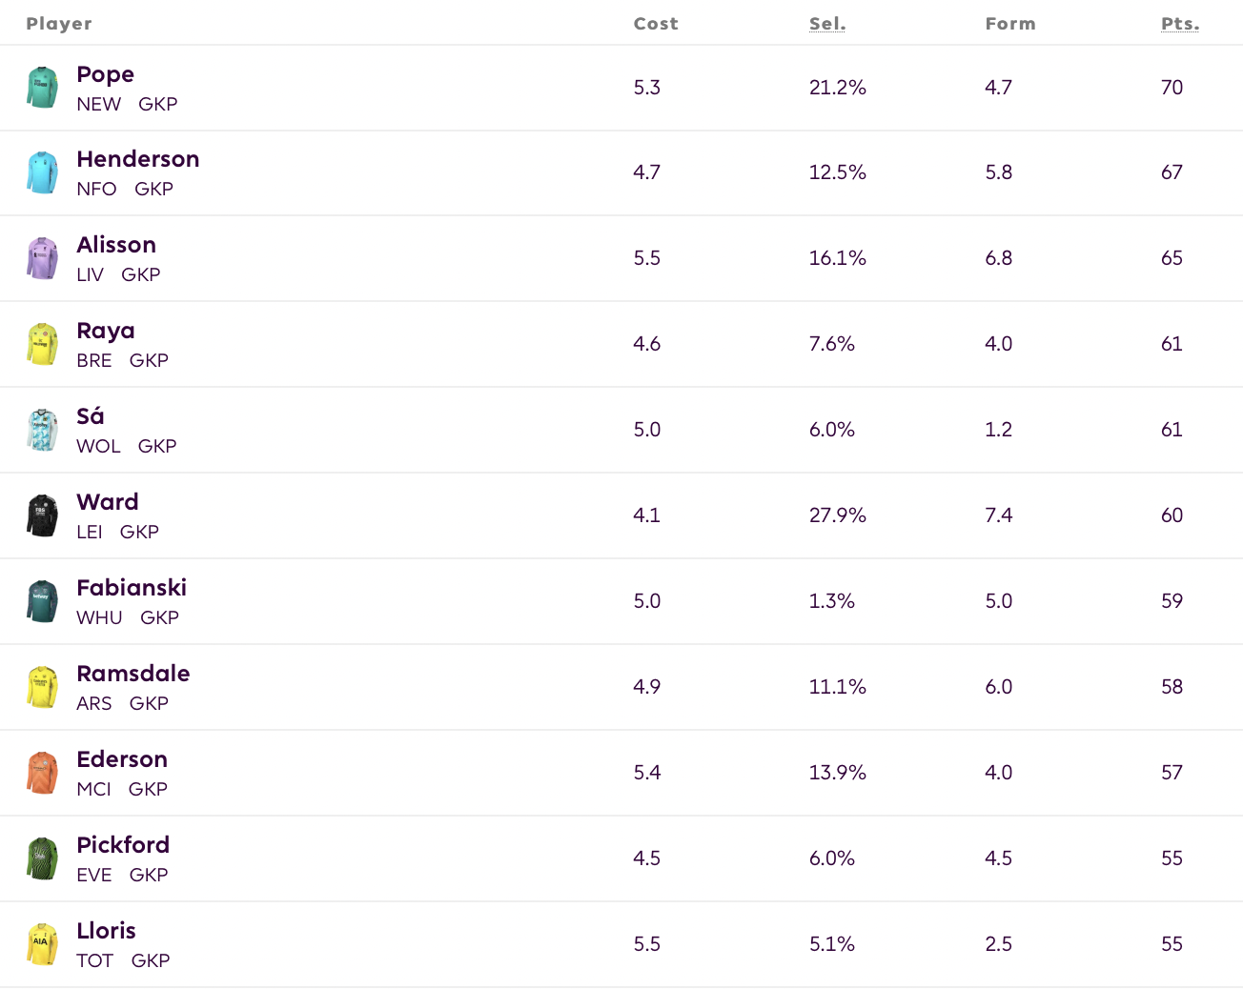
Task: Open Alisson's player details
Action: 116,245
